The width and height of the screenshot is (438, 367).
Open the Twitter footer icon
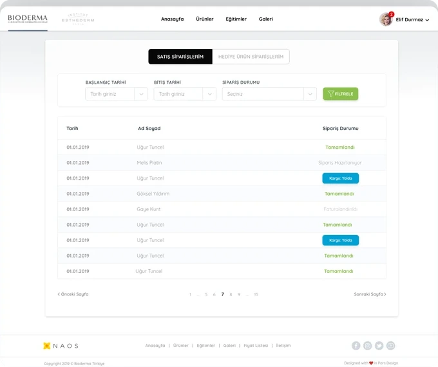(x=379, y=346)
